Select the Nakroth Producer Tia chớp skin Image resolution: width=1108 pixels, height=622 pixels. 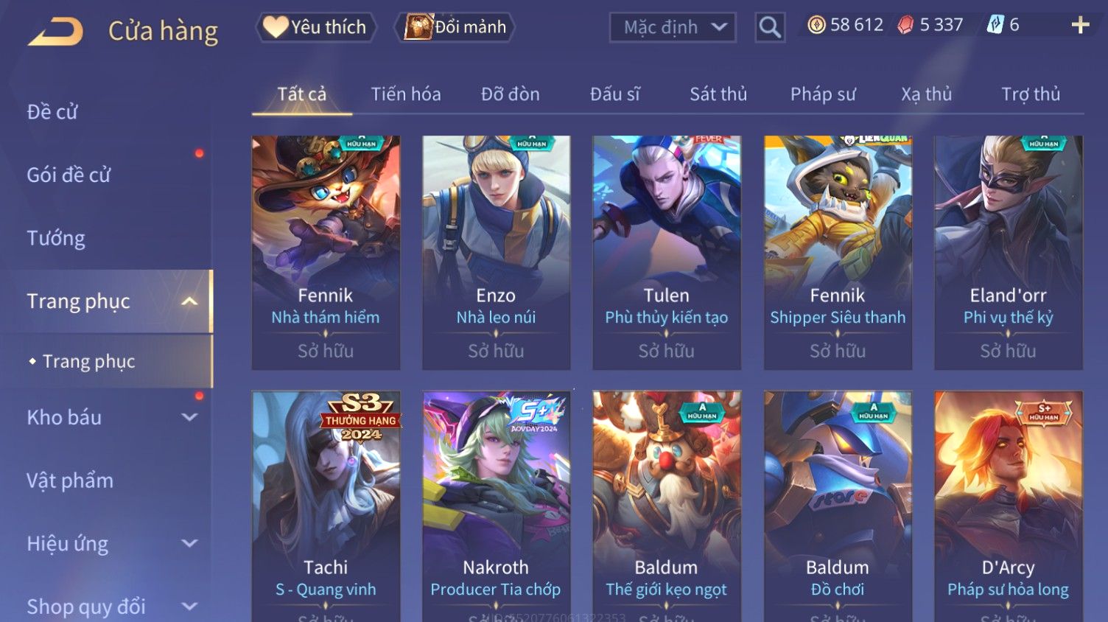(x=496, y=506)
